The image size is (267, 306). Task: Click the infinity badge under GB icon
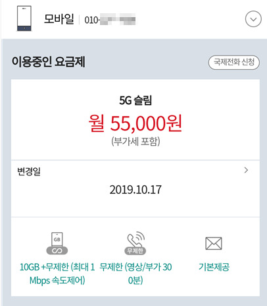(x=57, y=251)
